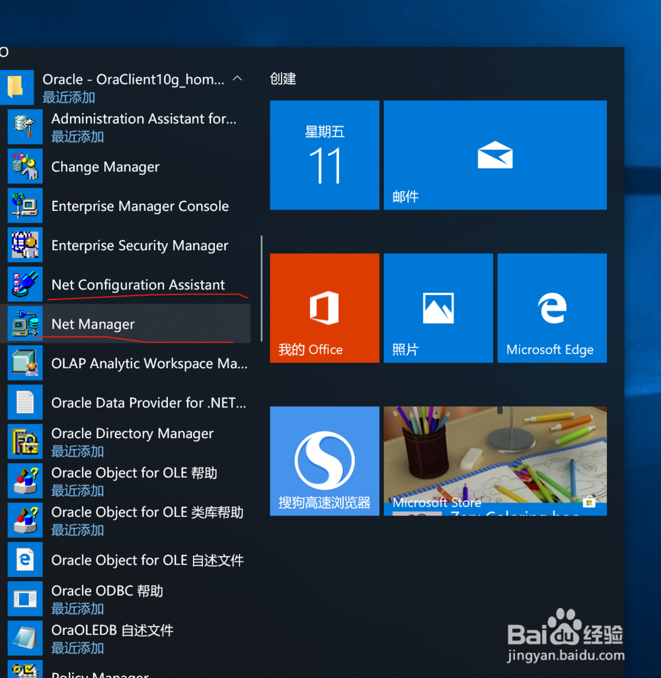
Task: Click the Enterprise Manager Console icon
Action: (25, 206)
